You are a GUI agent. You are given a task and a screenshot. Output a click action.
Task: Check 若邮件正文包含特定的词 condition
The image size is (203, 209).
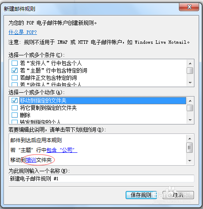15,78
